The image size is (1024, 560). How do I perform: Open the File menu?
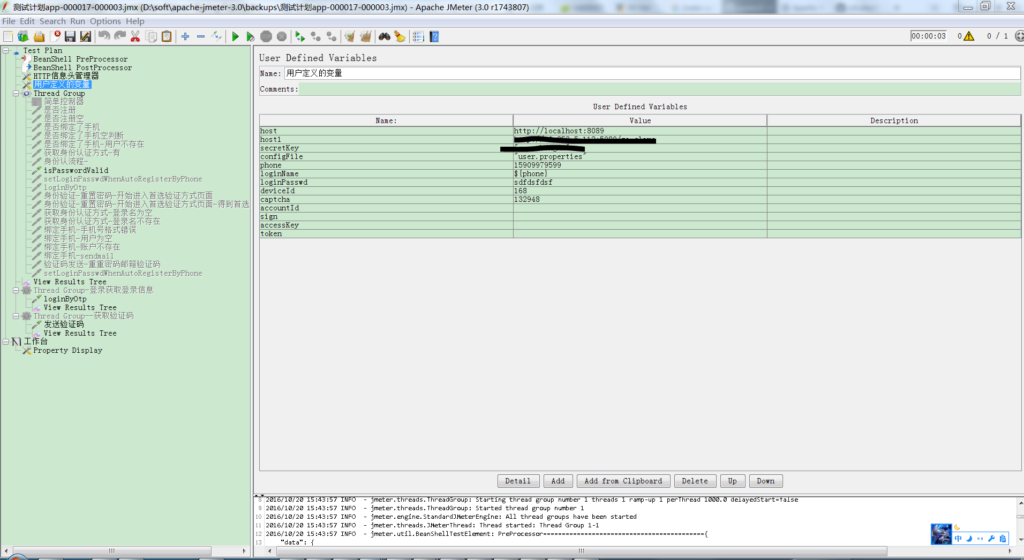pos(9,21)
